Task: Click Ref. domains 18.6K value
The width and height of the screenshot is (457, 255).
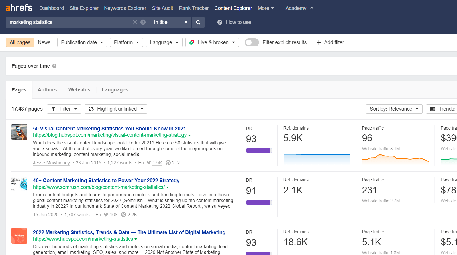Action: click(x=295, y=242)
